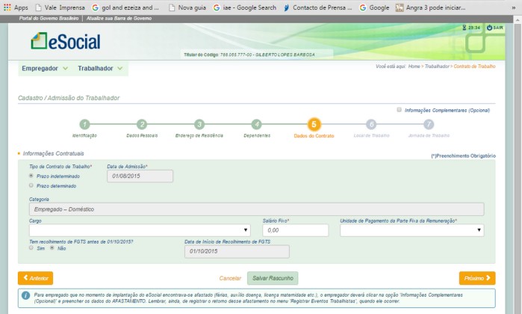This screenshot has height=314, width=522.
Task: Click the Anterior button
Action: [36, 277]
